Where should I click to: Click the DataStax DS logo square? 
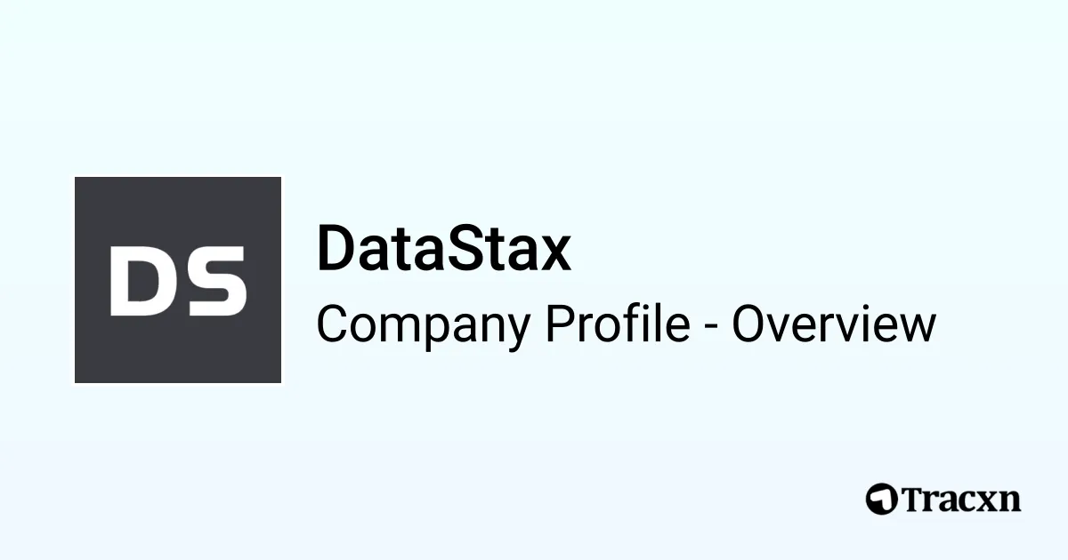(x=177, y=280)
